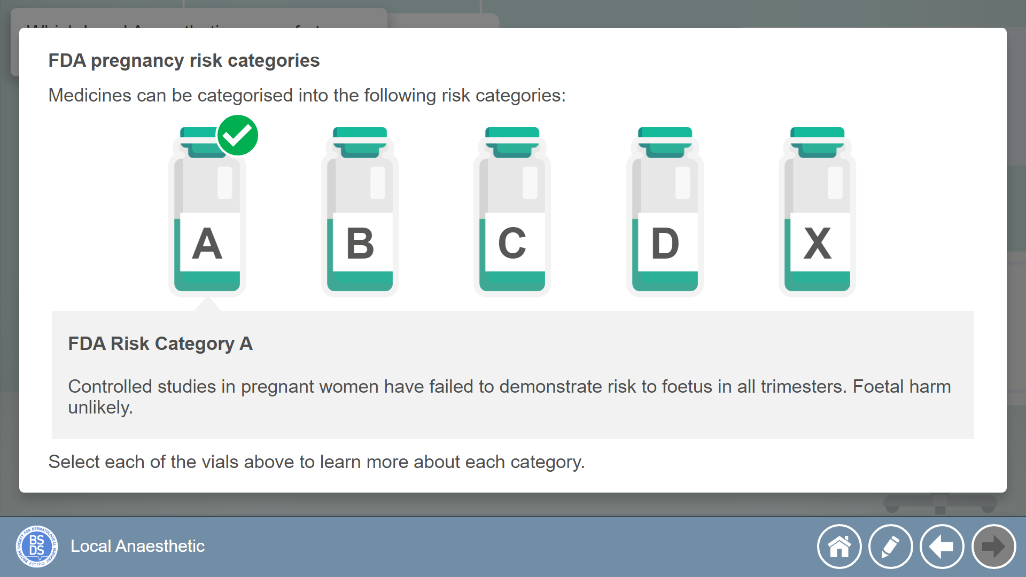Image resolution: width=1026 pixels, height=577 pixels.
Task: Go back with the left arrow
Action: (x=942, y=547)
